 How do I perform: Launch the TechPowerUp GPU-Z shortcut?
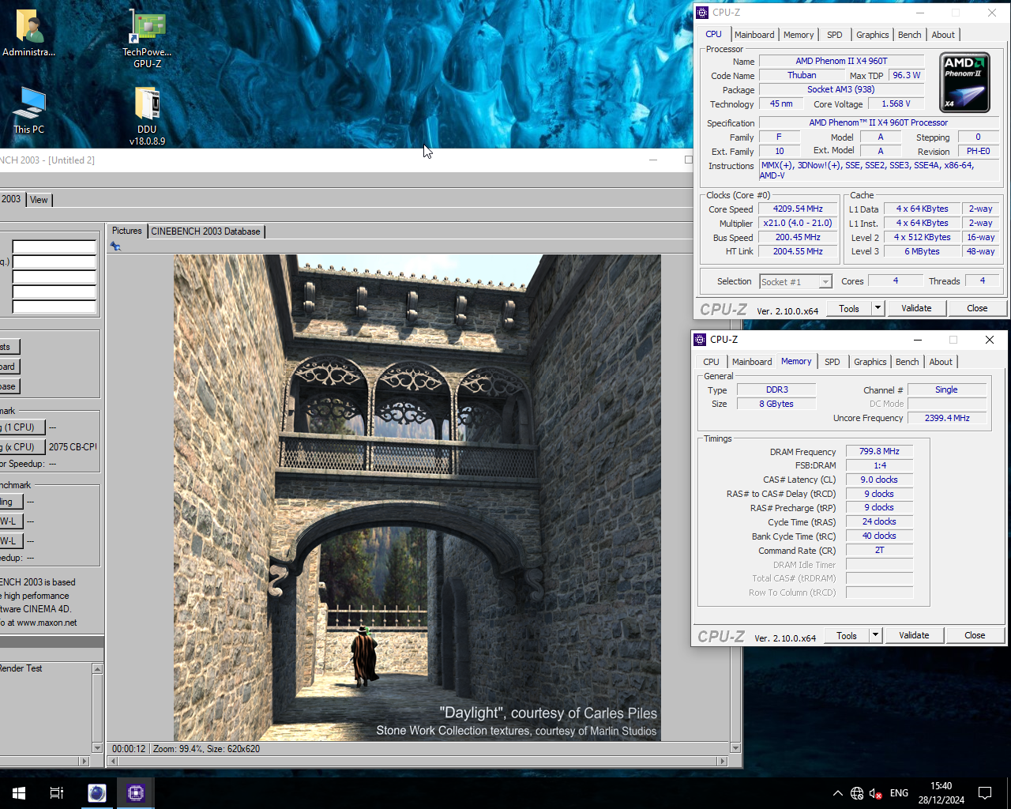click(147, 38)
